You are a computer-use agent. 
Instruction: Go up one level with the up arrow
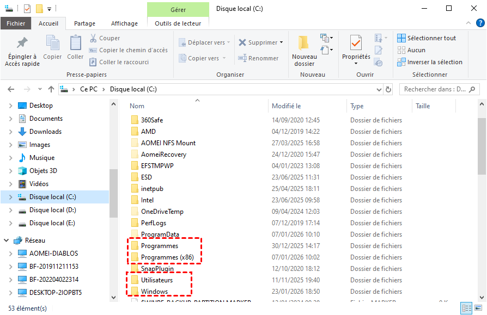(51, 89)
